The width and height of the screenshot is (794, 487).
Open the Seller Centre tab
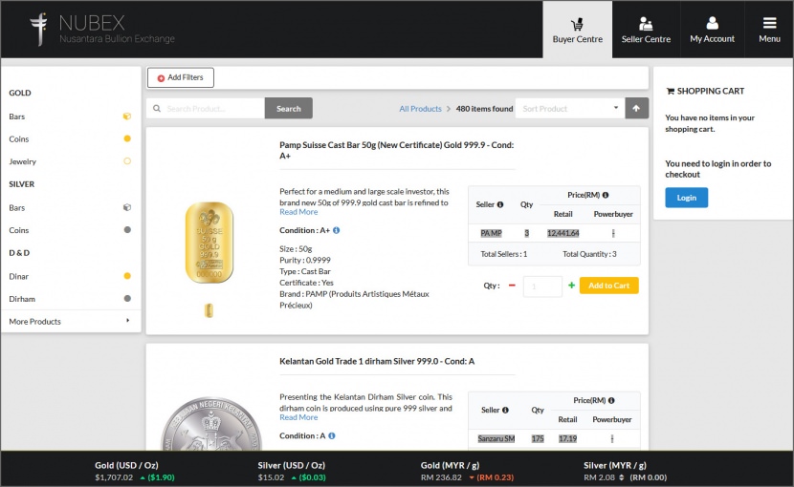(x=646, y=30)
